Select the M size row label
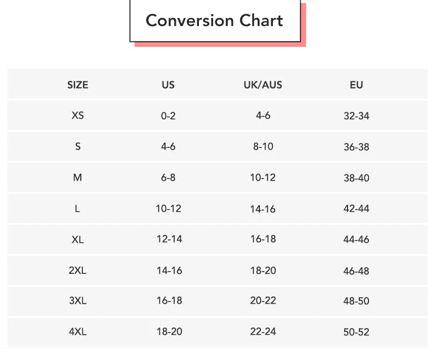430x349 pixels. [78, 178]
